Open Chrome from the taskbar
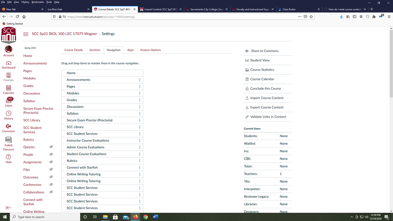 click(146, 217)
